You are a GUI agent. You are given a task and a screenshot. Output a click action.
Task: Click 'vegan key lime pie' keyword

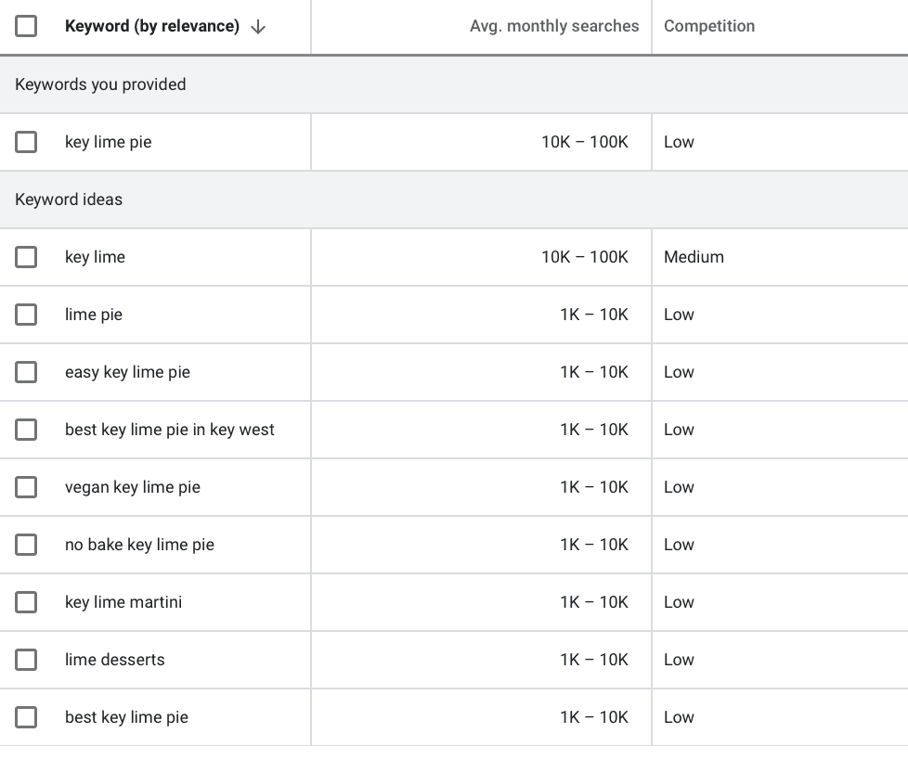[133, 487]
